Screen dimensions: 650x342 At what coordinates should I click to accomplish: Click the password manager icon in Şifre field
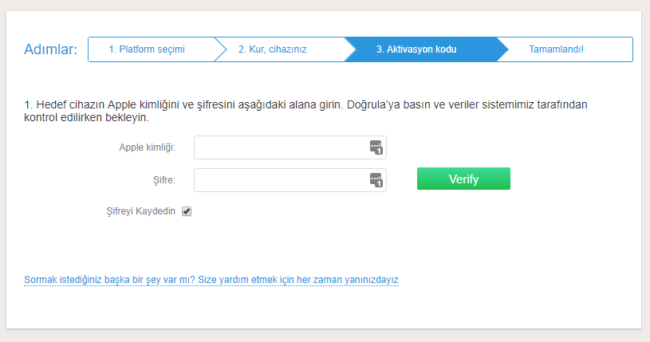(x=376, y=180)
